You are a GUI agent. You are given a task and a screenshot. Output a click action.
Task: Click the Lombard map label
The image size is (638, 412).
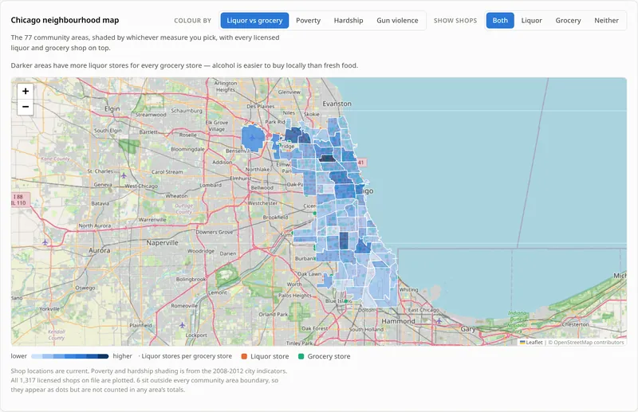pos(211,185)
